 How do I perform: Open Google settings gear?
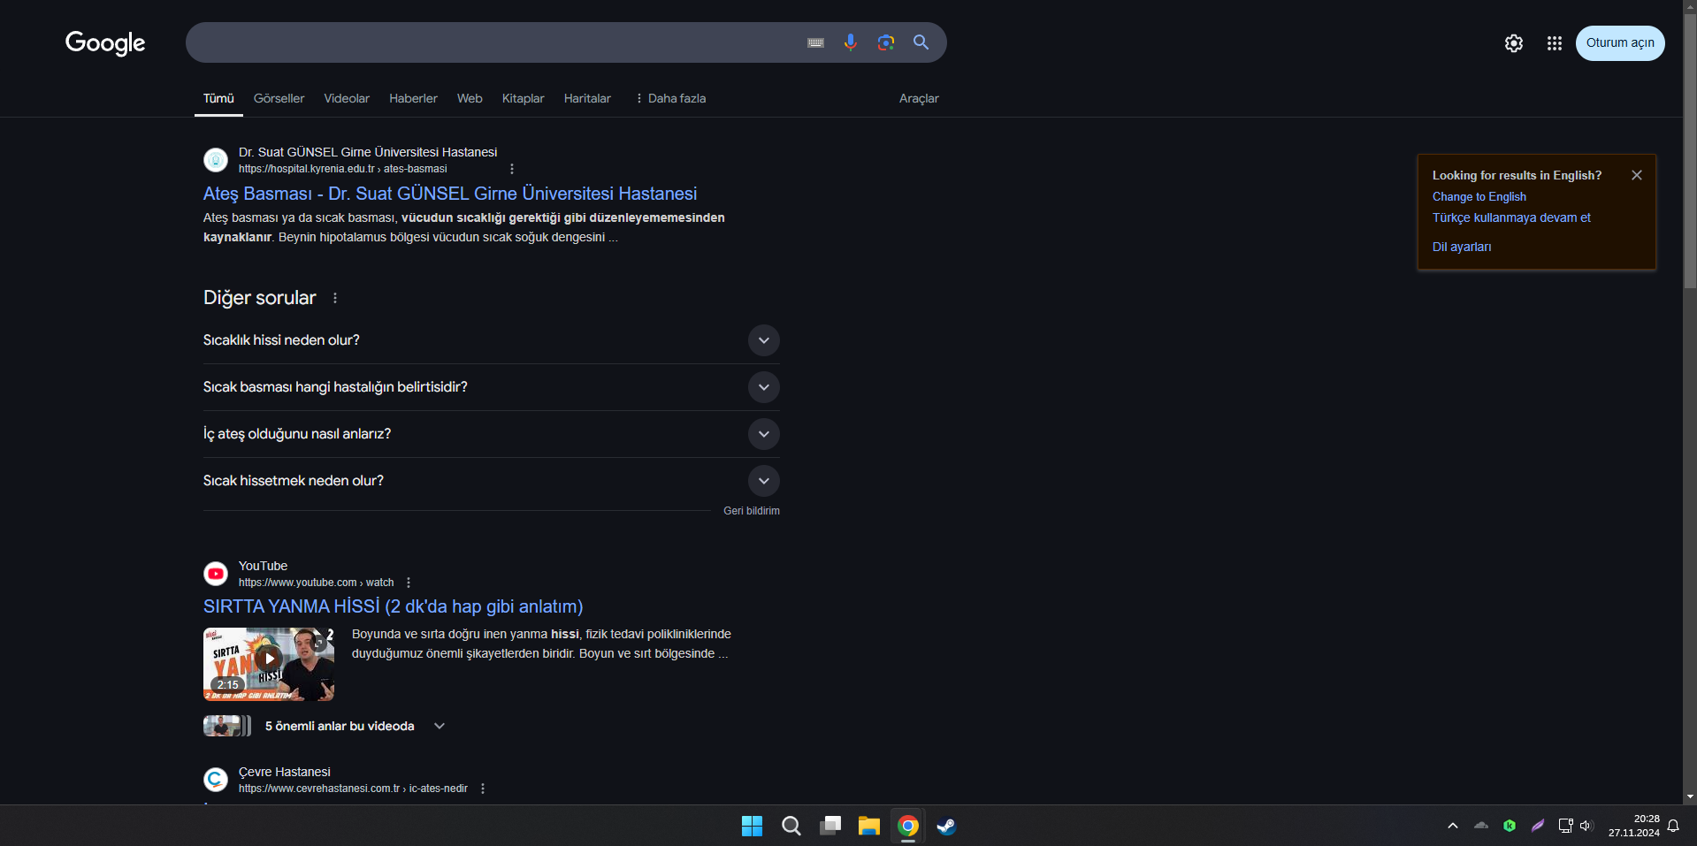(x=1513, y=43)
